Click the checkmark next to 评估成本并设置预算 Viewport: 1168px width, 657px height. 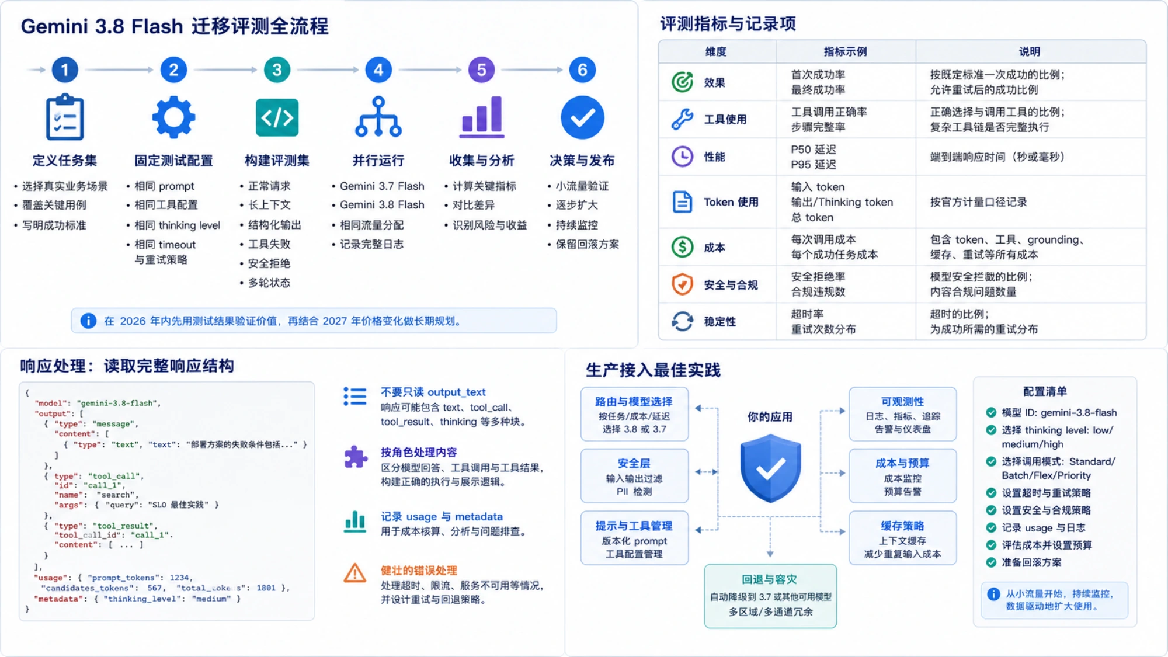(991, 545)
